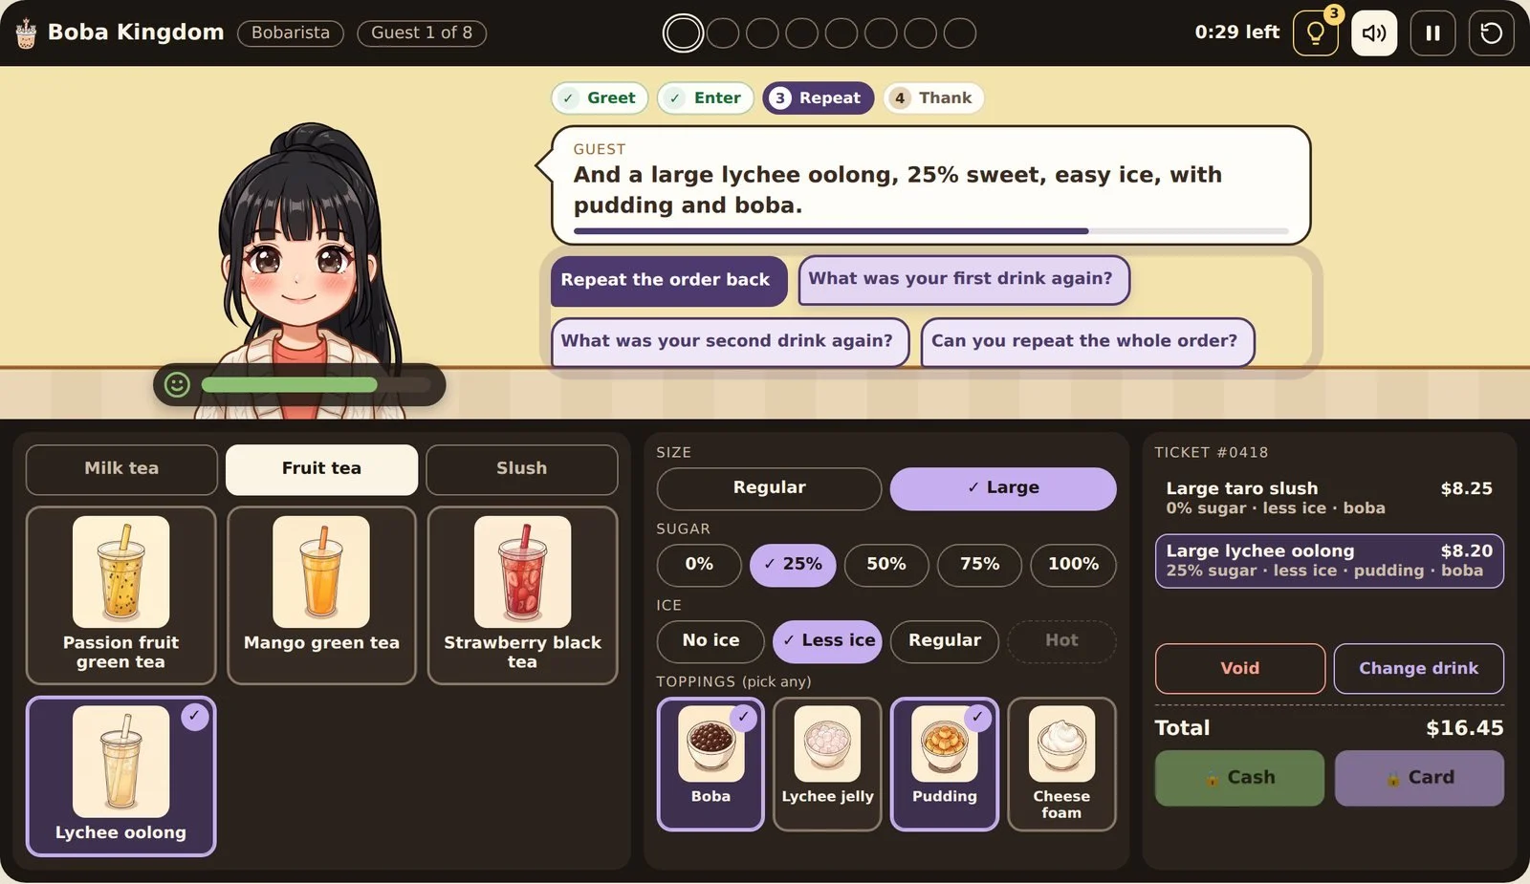Screen dimensions: 1530x884
Task: Choose Regular ice level
Action: coord(945,641)
